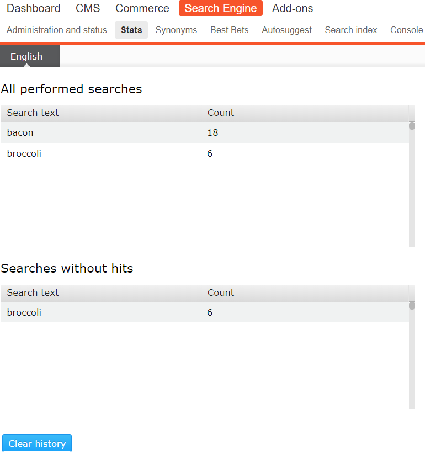
Task: Click count 6 in Searches without hits
Action: (x=210, y=312)
